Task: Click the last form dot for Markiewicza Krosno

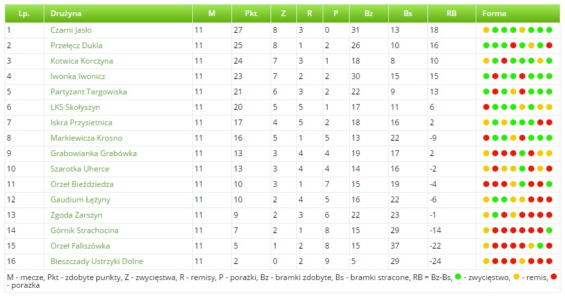Action: click(x=549, y=138)
